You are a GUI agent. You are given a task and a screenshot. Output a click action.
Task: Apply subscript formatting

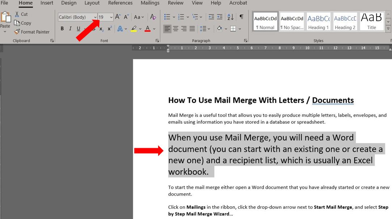[x=101, y=28]
